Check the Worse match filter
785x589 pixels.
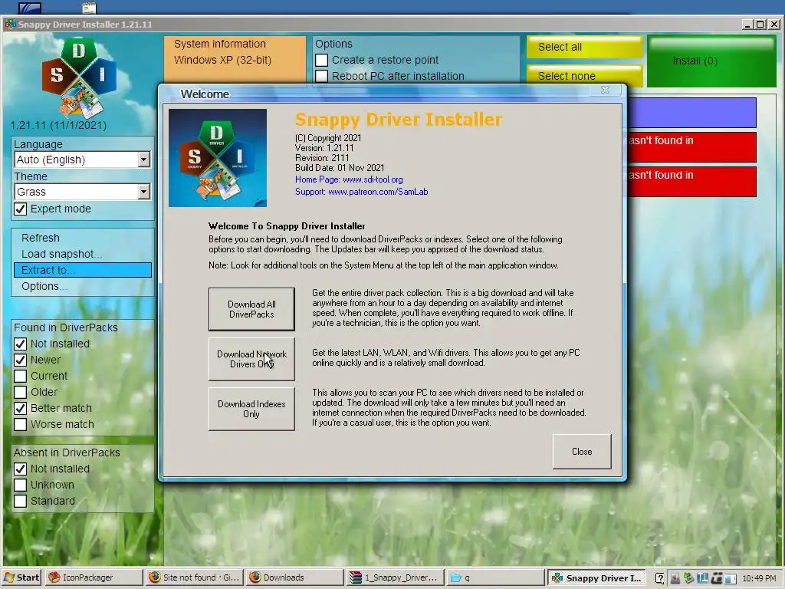pyautogui.click(x=20, y=424)
